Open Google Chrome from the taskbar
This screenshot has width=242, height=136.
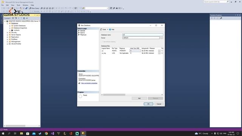pos(46,133)
